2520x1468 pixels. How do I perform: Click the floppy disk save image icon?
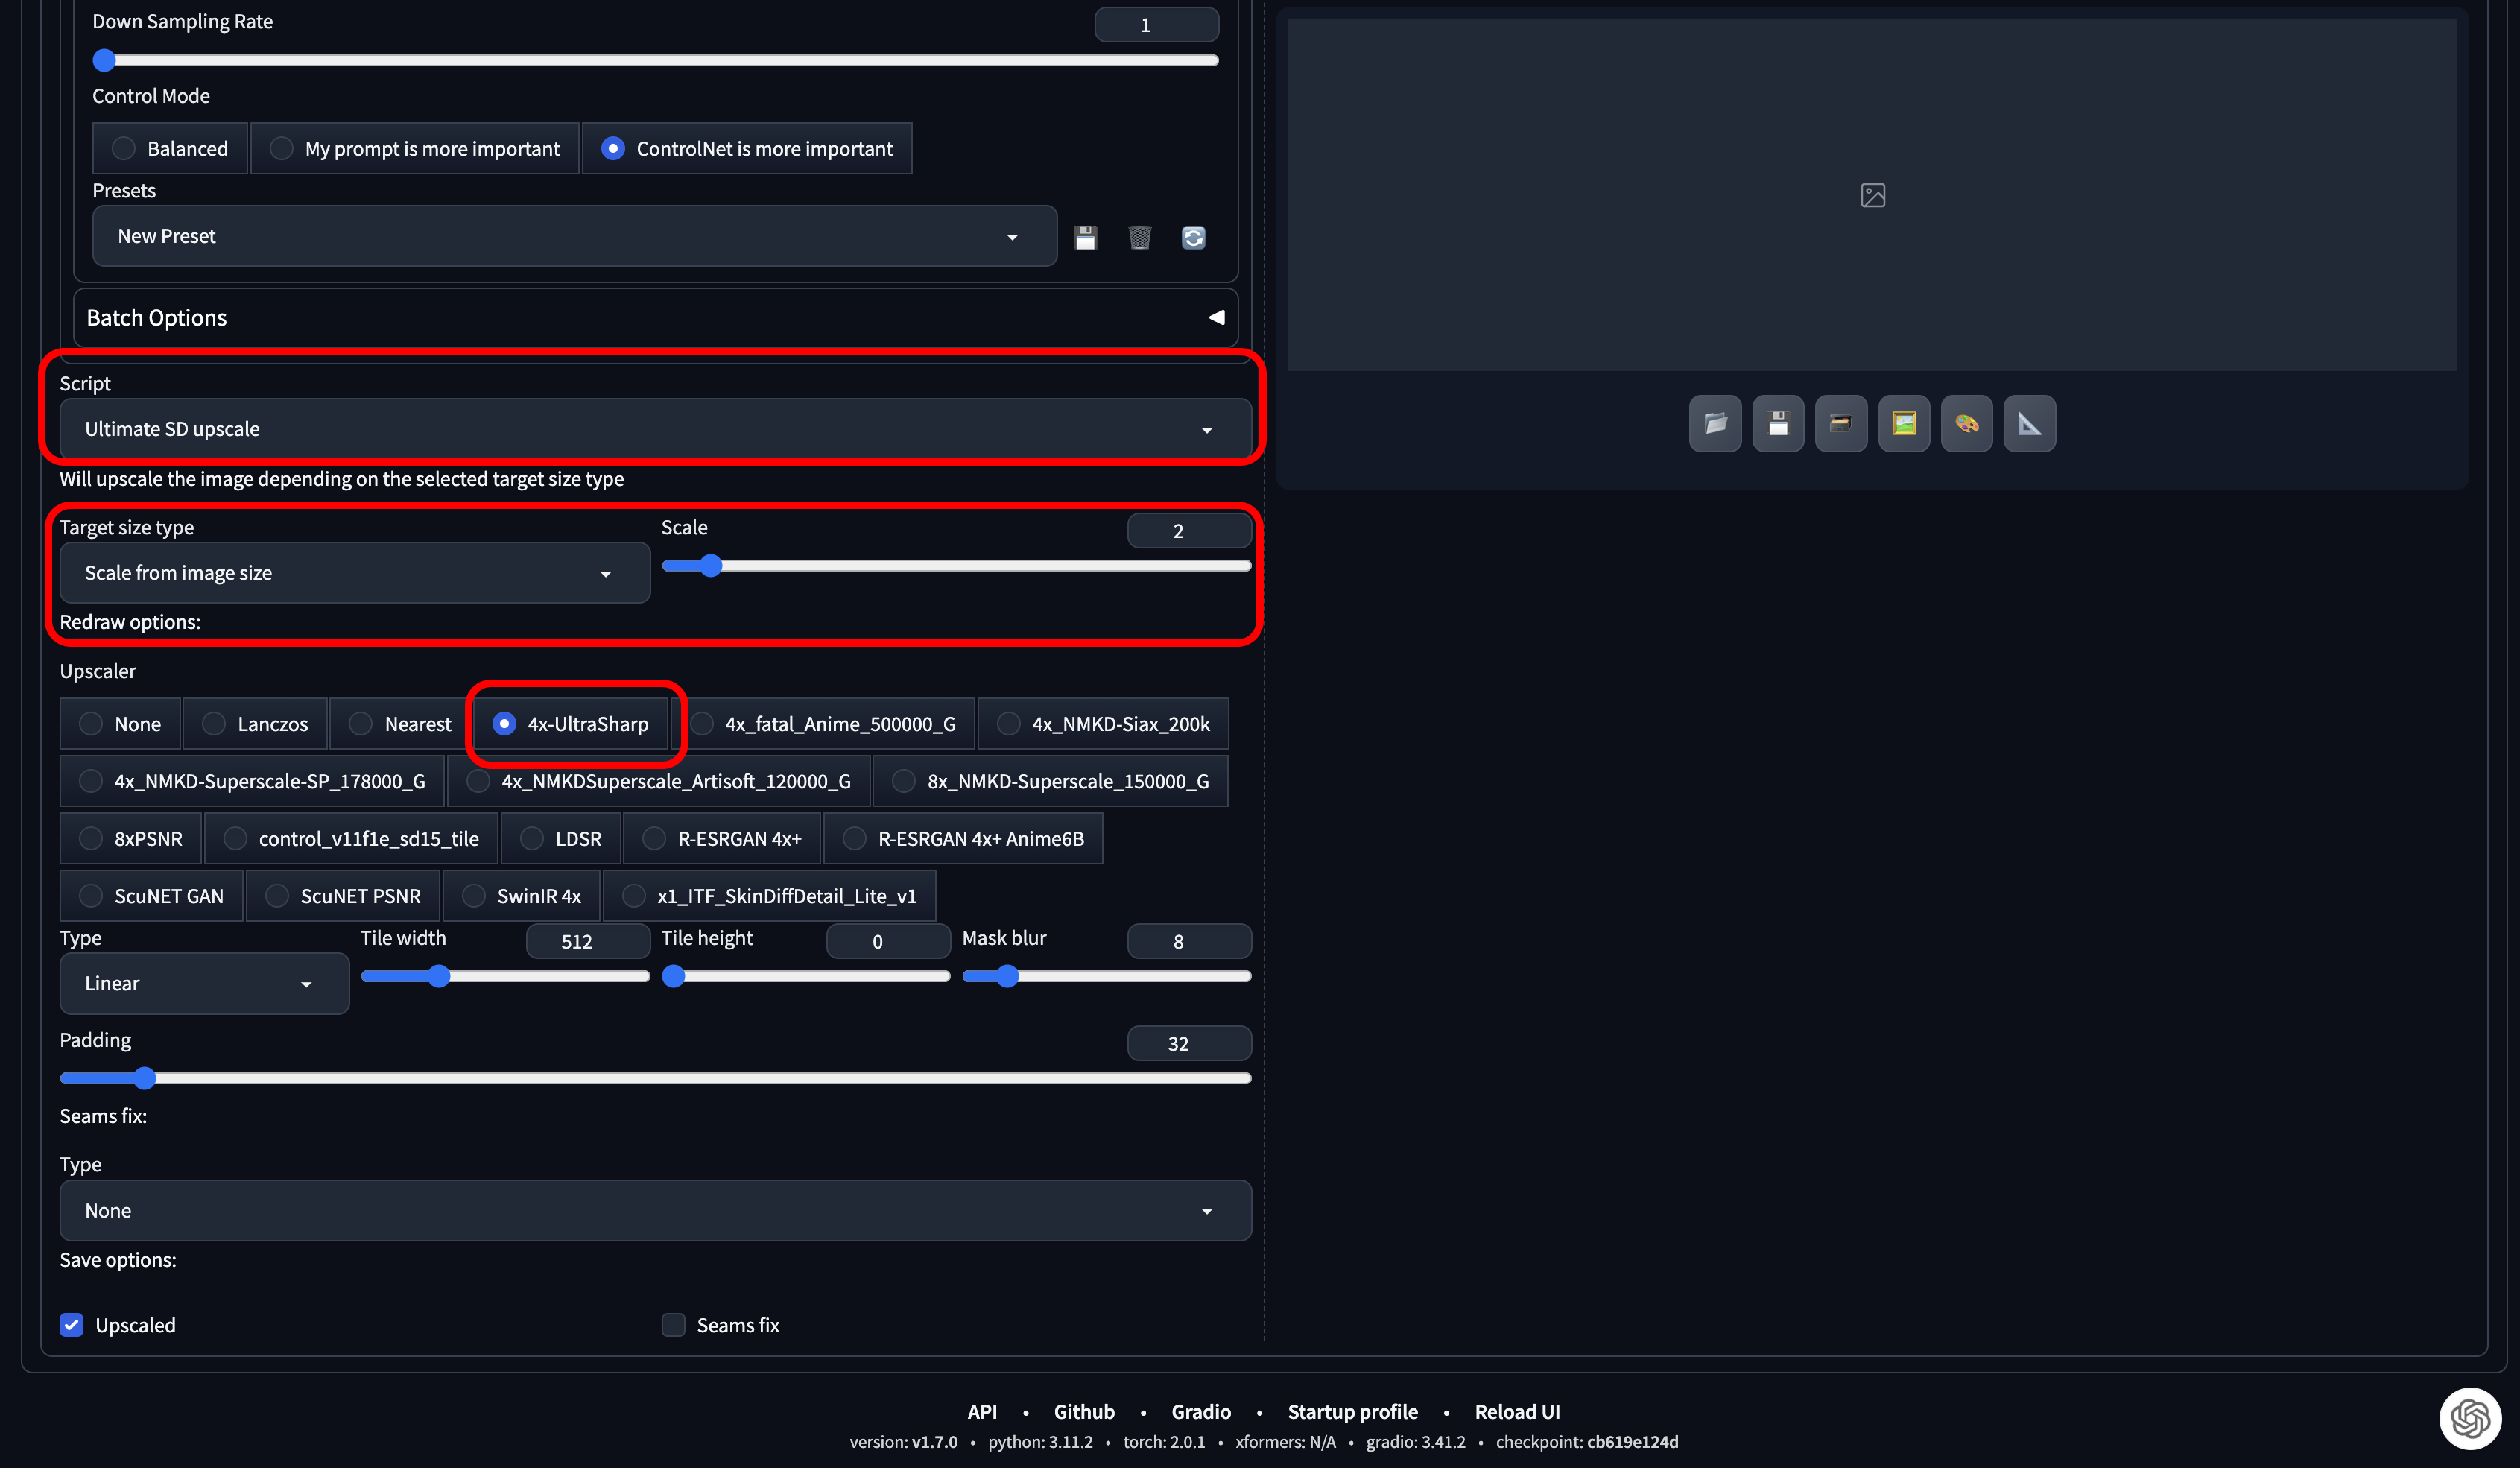point(1778,424)
